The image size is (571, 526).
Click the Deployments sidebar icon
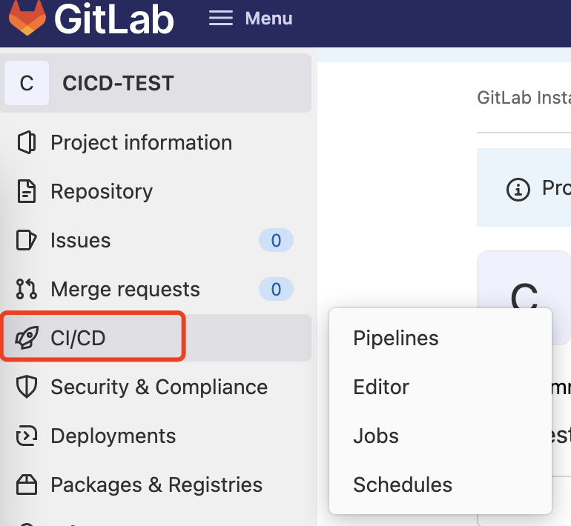27,436
